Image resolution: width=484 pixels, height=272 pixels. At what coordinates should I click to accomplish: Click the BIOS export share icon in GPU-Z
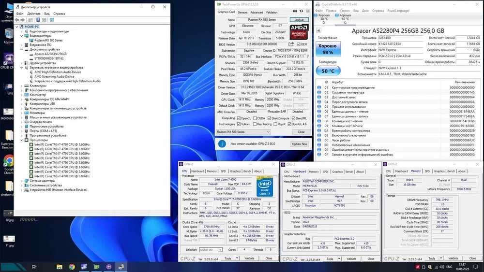[291, 44]
